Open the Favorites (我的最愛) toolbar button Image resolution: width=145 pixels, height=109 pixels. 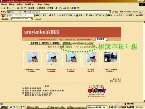(x=40, y=8)
